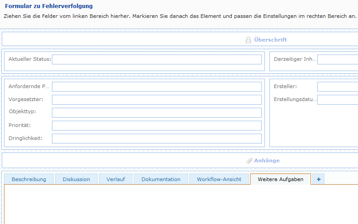Open the Dokumentation tab
358x224 pixels.
(x=161, y=179)
